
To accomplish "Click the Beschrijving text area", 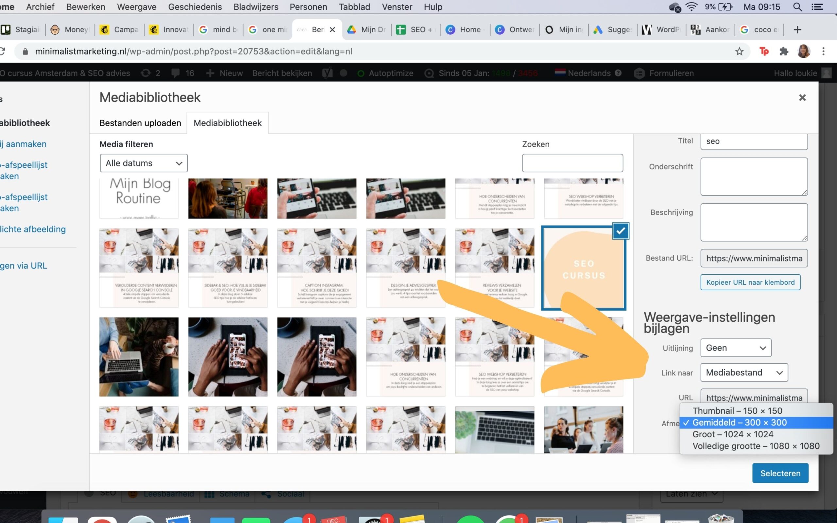I will click(754, 222).
